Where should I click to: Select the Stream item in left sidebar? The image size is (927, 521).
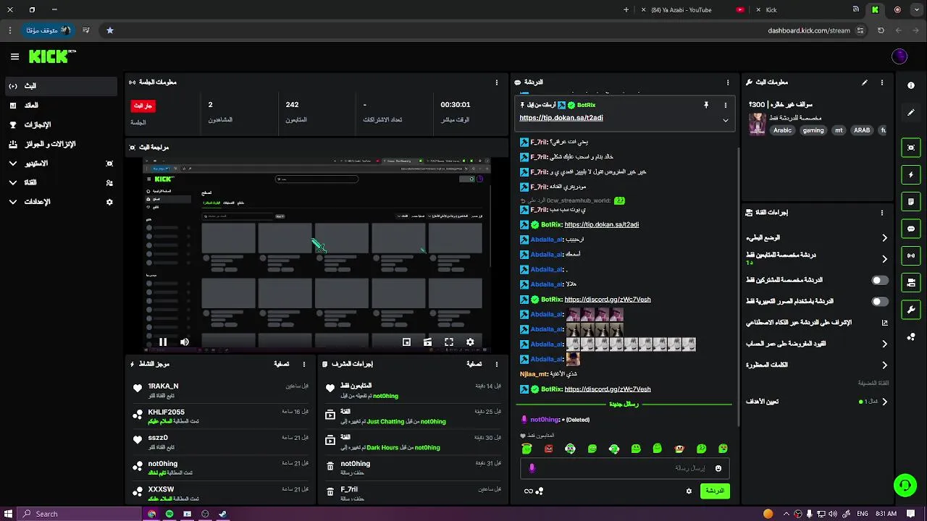pos(61,86)
